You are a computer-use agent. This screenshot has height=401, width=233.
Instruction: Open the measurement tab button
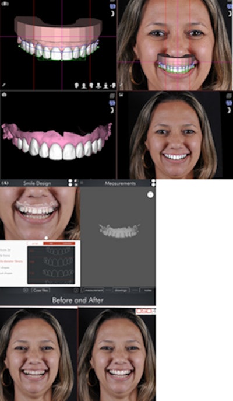94,290
